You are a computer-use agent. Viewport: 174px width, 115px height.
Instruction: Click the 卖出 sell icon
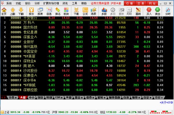click(157, 11)
